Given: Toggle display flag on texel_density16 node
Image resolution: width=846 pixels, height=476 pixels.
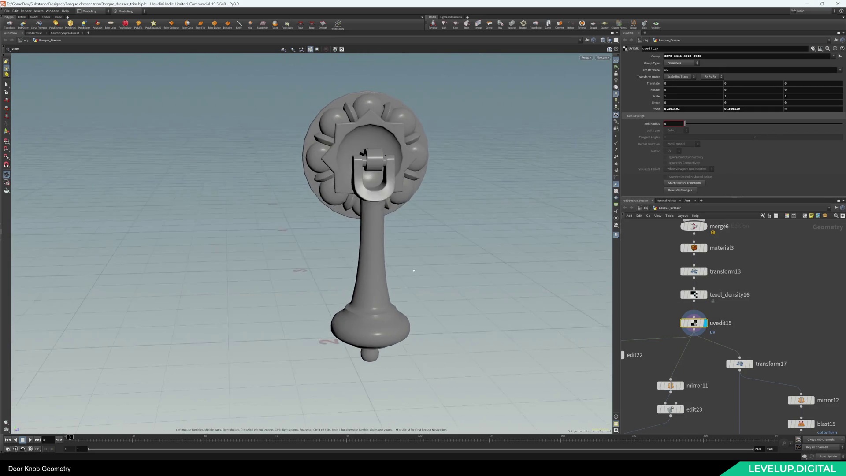Looking at the screenshot, I should (x=705, y=294).
